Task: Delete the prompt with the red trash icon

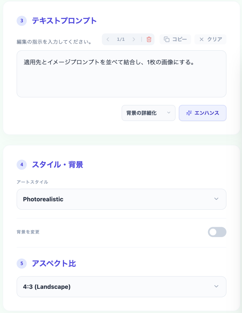Action: coord(149,39)
